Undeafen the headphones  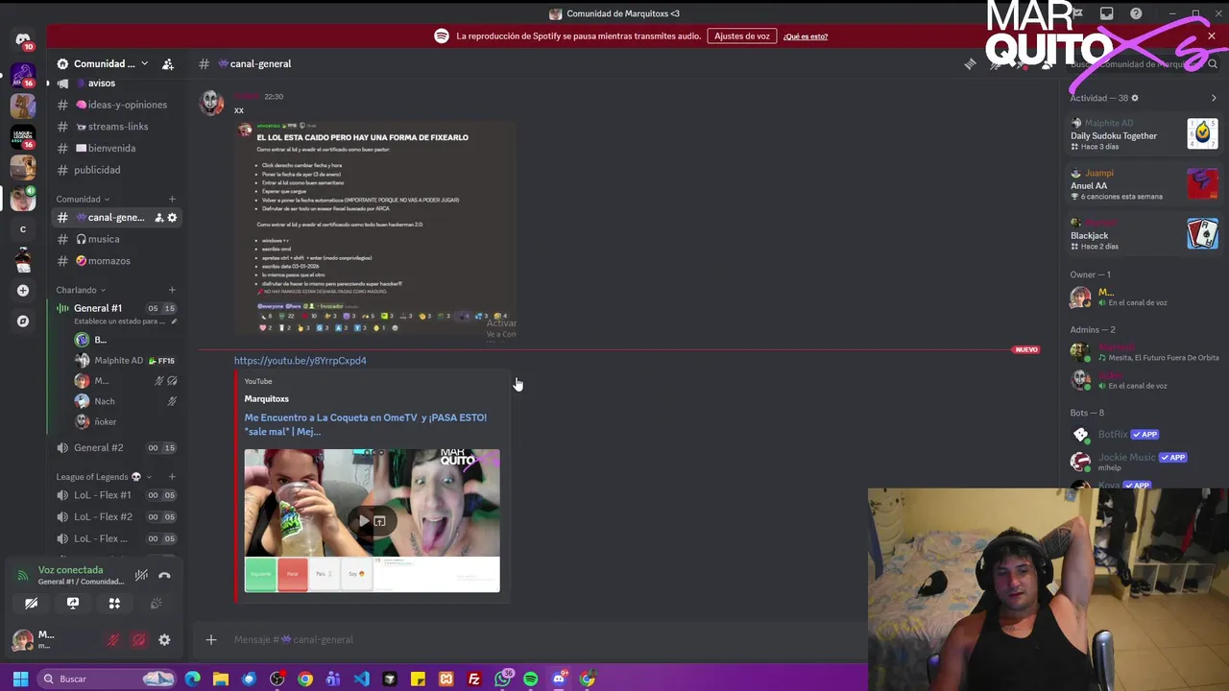coord(139,640)
